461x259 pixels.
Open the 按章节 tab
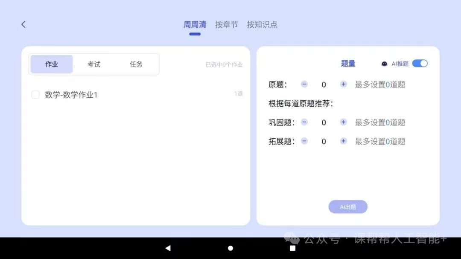(x=226, y=25)
